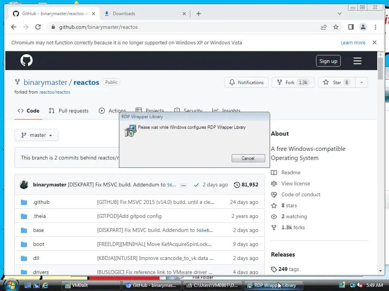Open the commit history clock icon
The width and height of the screenshot is (389, 291).
point(237,185)
